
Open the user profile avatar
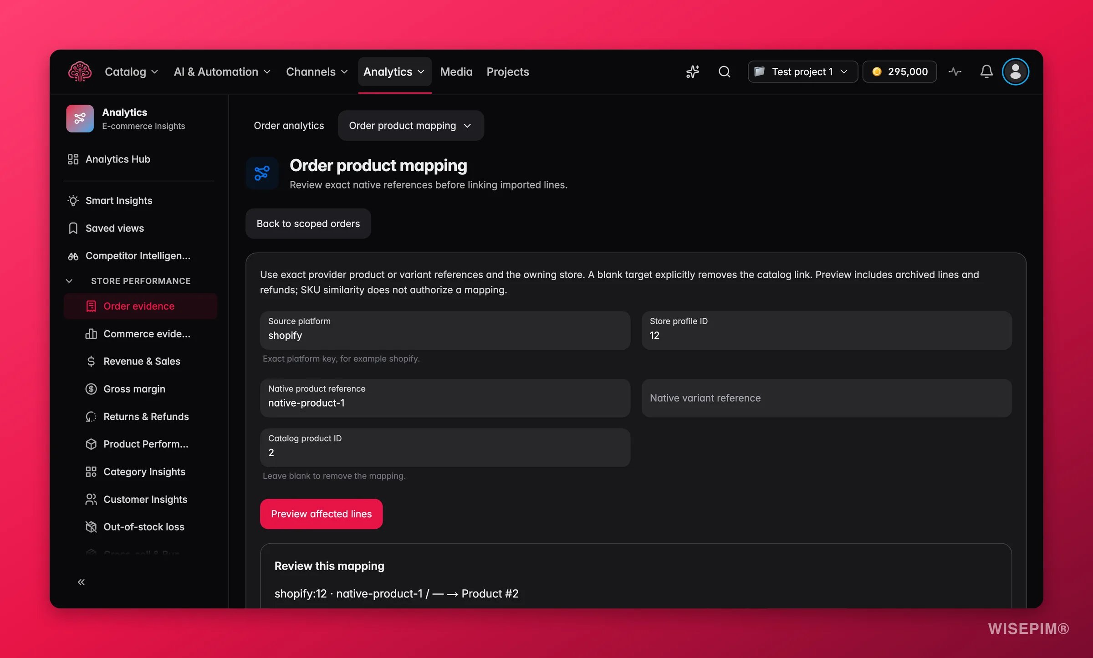tap(1015, 71)
